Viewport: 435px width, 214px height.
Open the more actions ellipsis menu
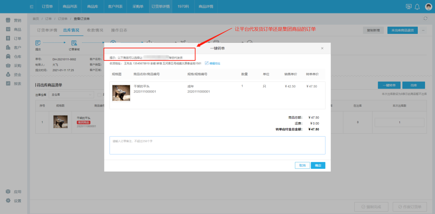coord(423,30)
